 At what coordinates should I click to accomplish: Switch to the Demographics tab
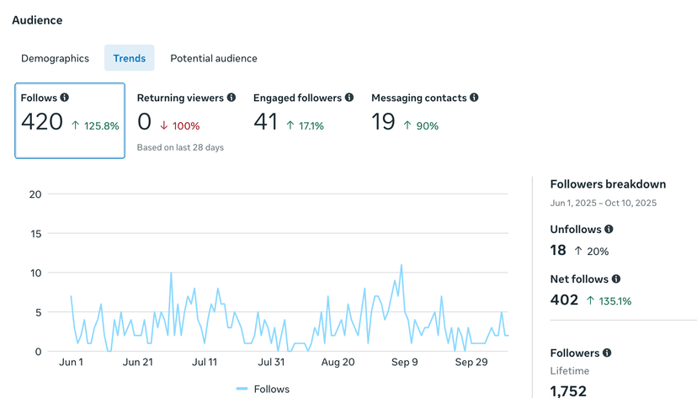coord(55,58)
